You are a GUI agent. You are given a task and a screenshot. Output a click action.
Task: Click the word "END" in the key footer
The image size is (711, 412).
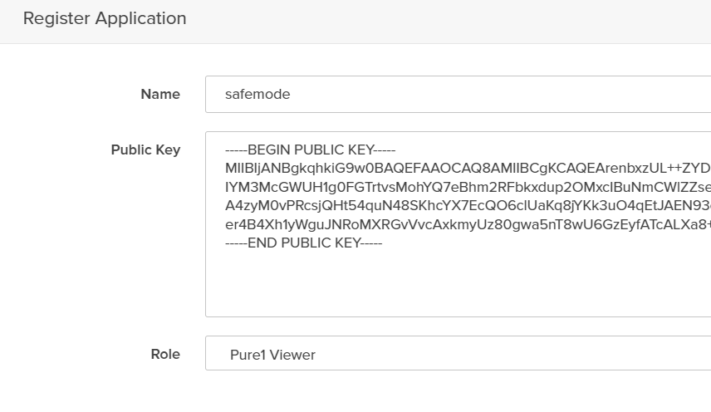click(x=262, y=243)
